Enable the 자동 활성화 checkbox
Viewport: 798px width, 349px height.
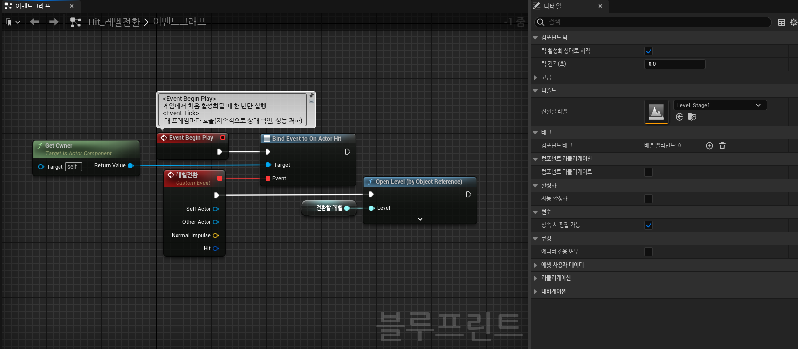pyautogui.click(x=649, y=199)
